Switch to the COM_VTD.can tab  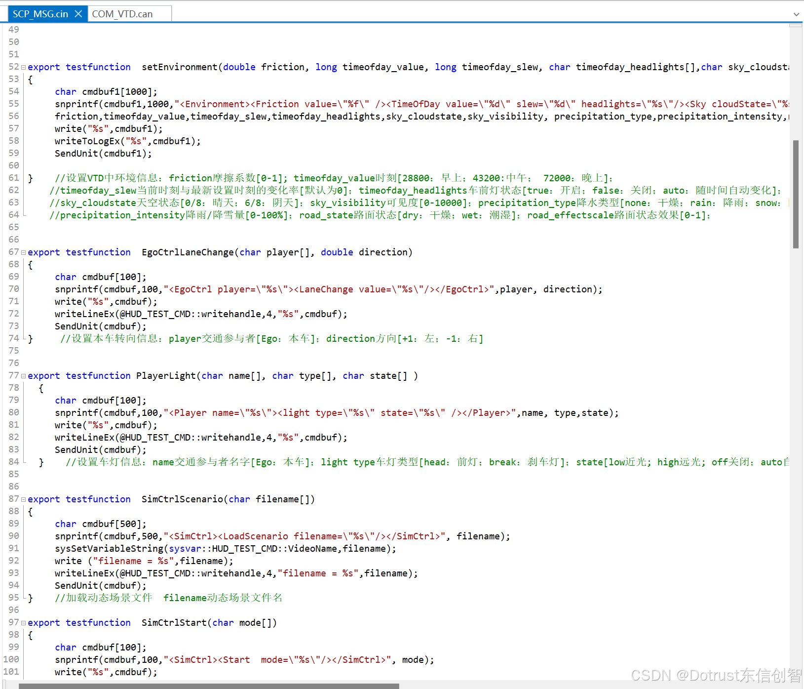[122, 14]
